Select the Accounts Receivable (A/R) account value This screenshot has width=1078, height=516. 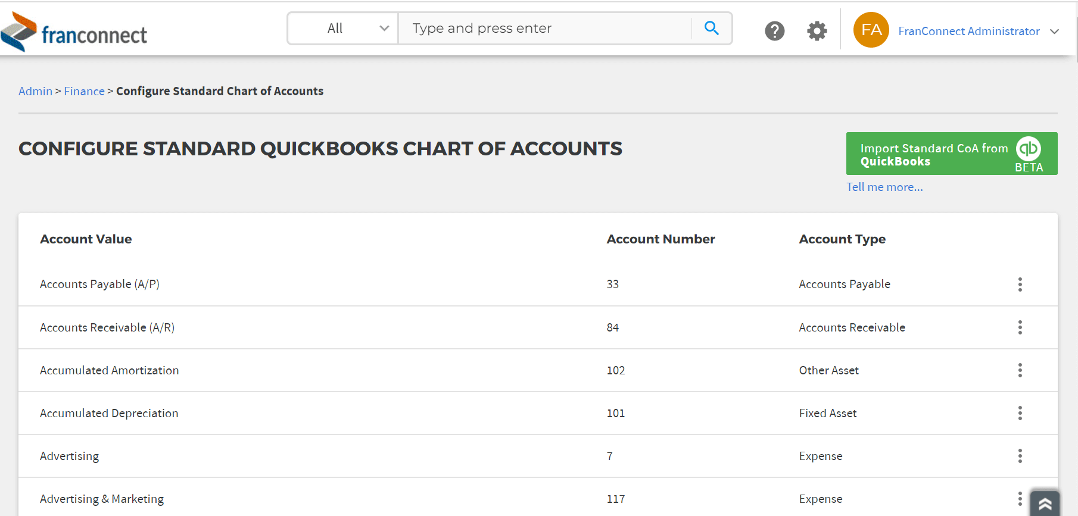point(107,327)
